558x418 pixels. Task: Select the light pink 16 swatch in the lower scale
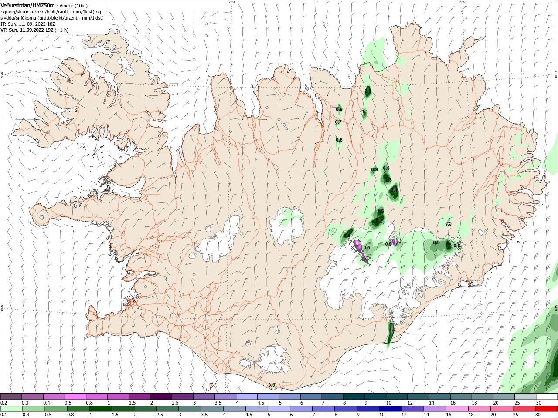[456, 409]
